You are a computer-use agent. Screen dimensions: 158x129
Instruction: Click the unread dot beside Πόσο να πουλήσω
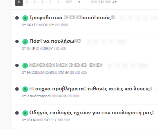17,41
